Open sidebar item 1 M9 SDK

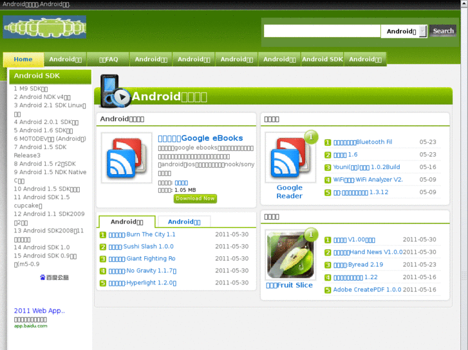pos(31,89)
